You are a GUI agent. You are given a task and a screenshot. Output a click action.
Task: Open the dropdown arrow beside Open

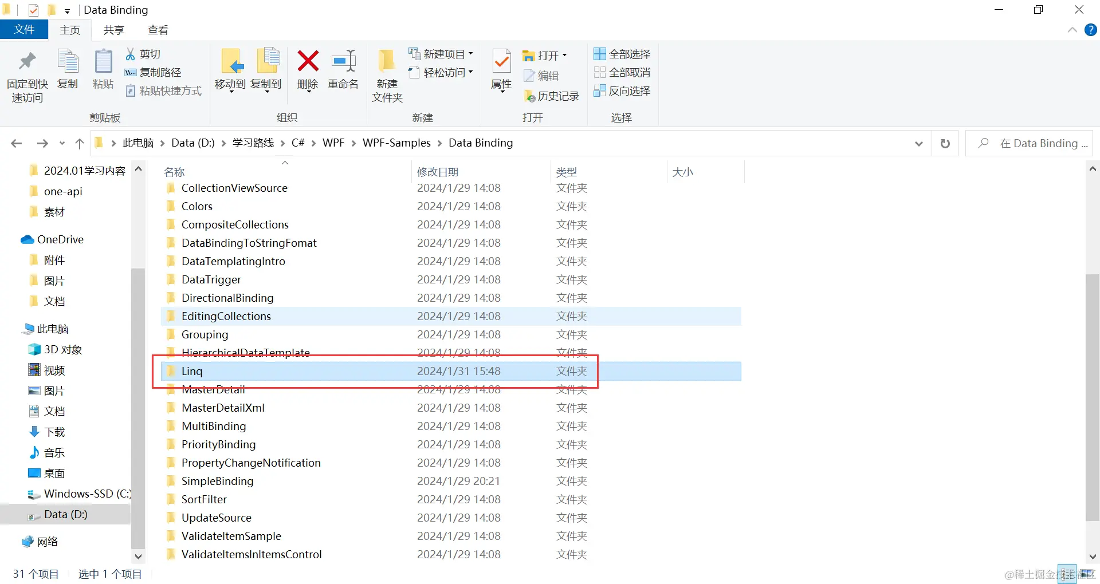click(564, 56)
